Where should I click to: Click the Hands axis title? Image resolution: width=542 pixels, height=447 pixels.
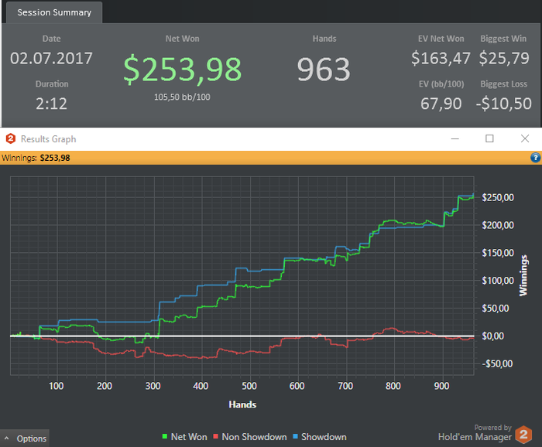[242, 404]
